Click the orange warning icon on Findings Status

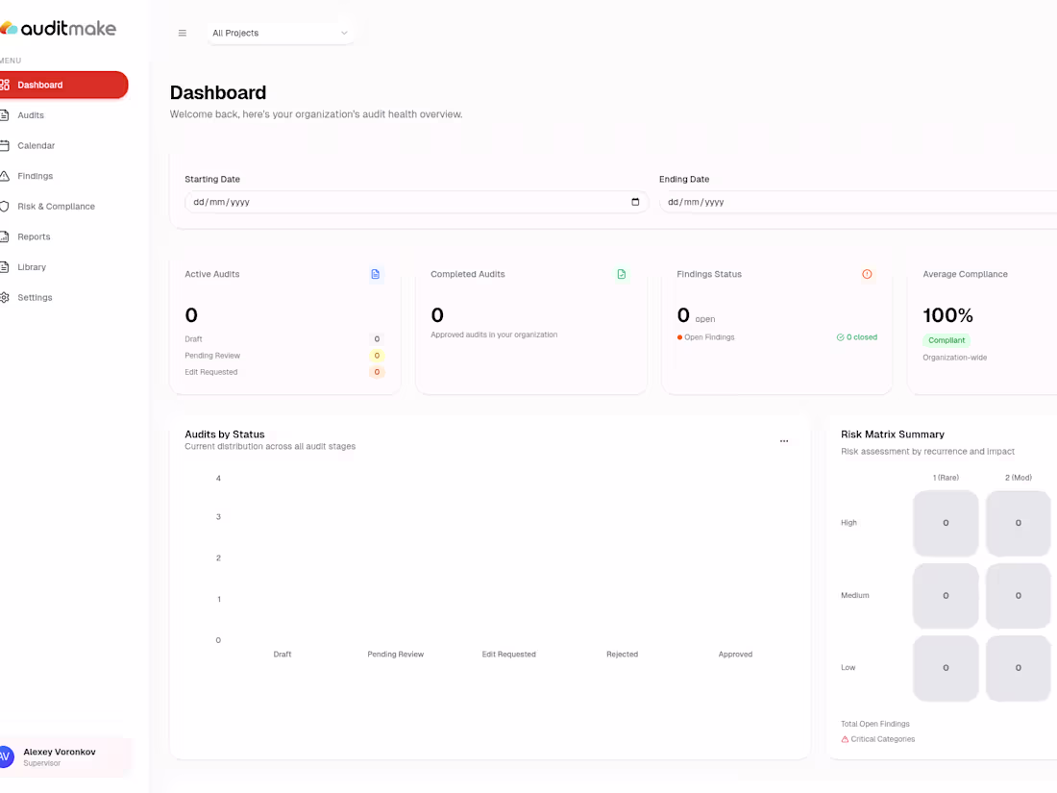pyautogui.click(x=867, y=274)
